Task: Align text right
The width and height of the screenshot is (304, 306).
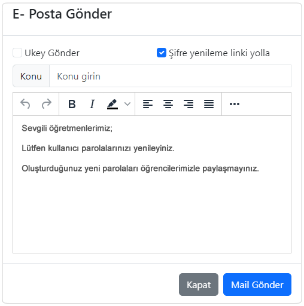Action: (189, 104)
